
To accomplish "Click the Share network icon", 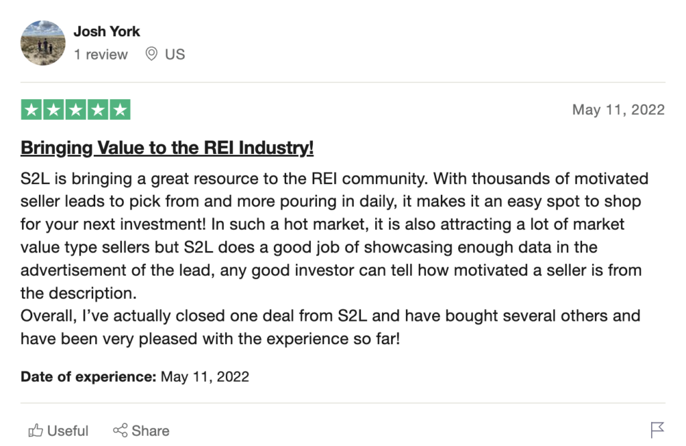I will pyautogui.click(x=121, y=430).
